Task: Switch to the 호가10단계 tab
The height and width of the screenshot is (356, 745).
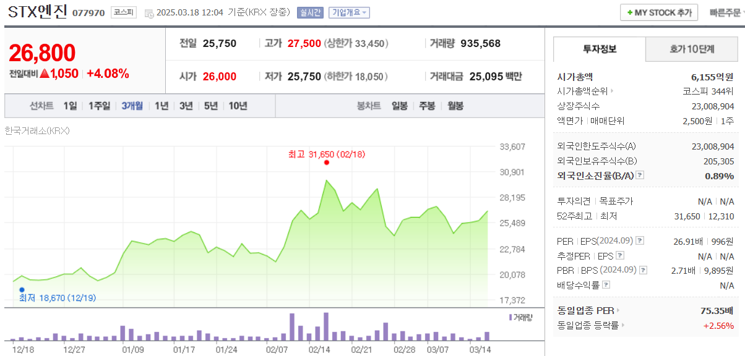Action: [x=692, y=49]
